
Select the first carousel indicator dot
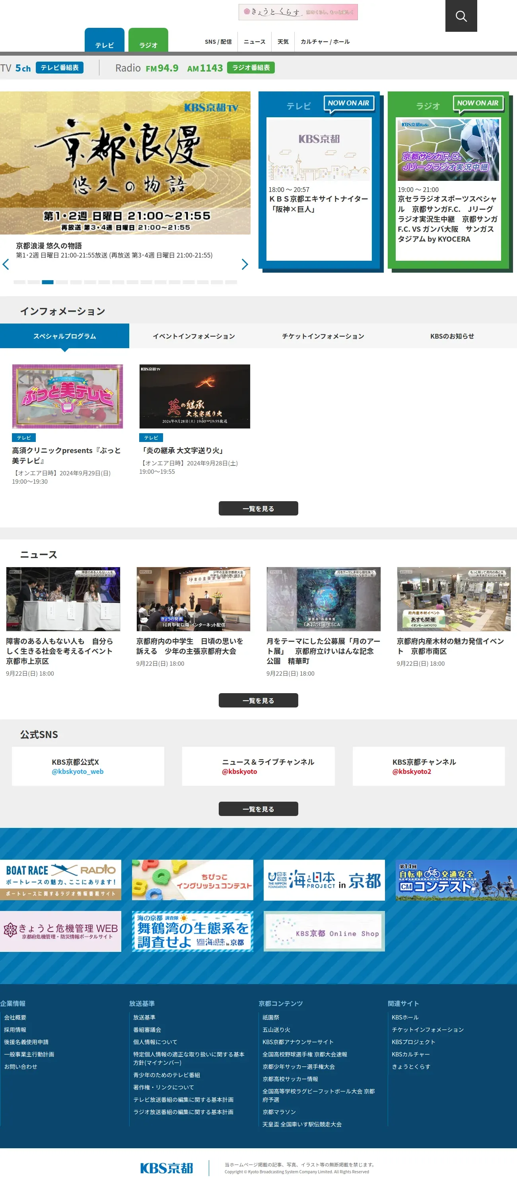19,282
